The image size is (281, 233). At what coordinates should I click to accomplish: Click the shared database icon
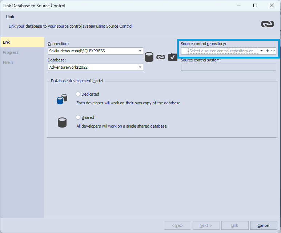pyautogui.click(x=62, y=122)
